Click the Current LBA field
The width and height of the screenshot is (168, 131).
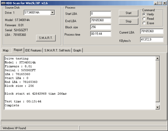point(152,31)
